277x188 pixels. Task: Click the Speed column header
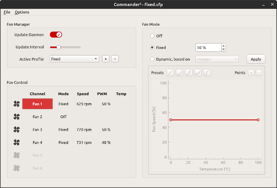[x=83, y=94]
